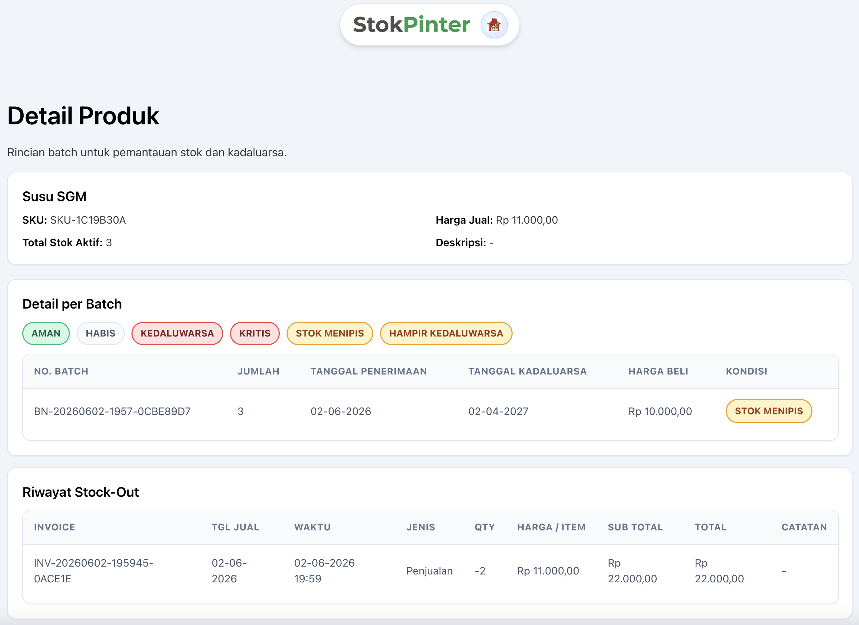859x625 pixels.
Task: Click the QTY column header
Action: pyautogui.click(x=484, y=527)
